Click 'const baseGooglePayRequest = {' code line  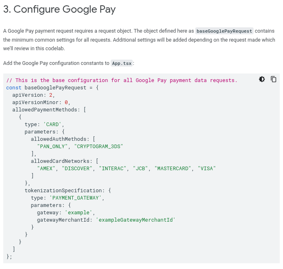click(52, 88)
